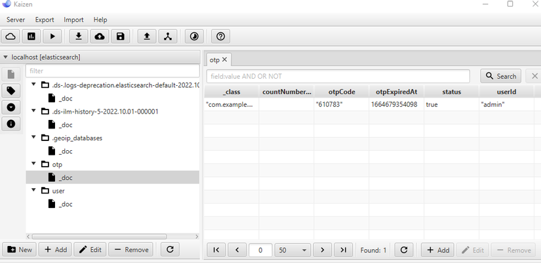
Task: Click the cloud connect server toolbar icon
Action: [x=10, y=36]
